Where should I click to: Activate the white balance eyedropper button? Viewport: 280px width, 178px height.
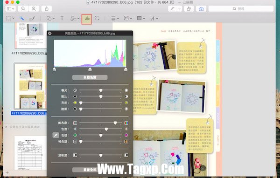point(56,135)
